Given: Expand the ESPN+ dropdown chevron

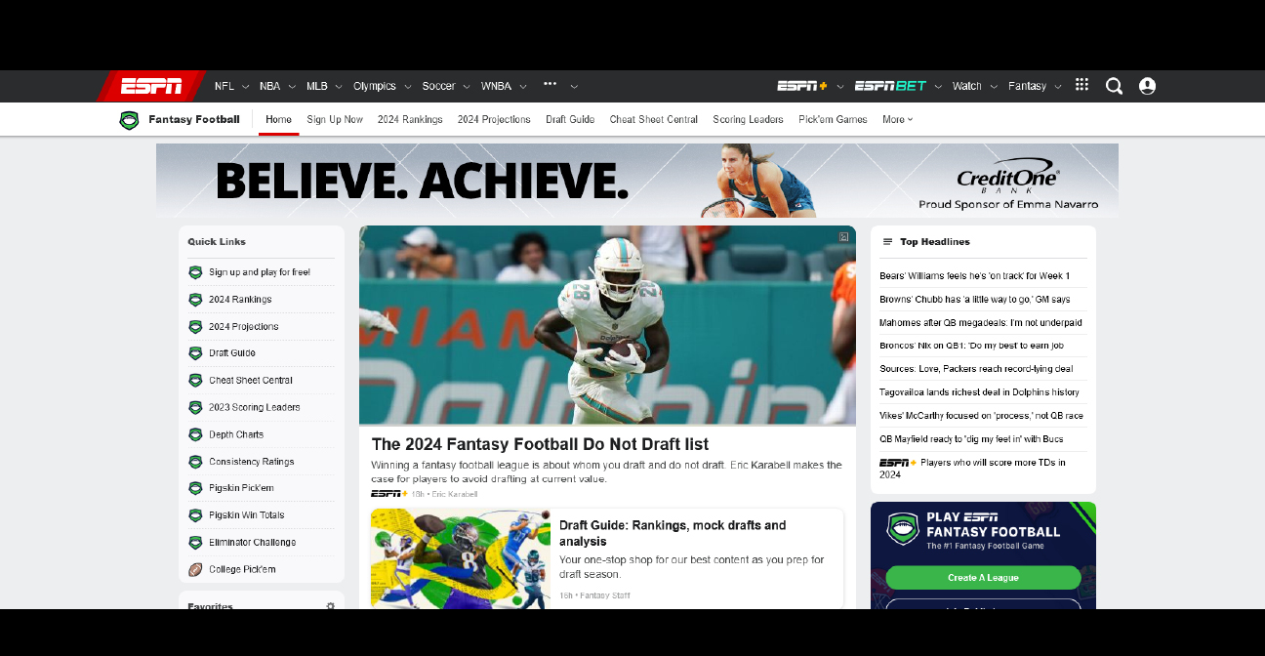Looking at the screenshot, I should [x=839, y=87].
